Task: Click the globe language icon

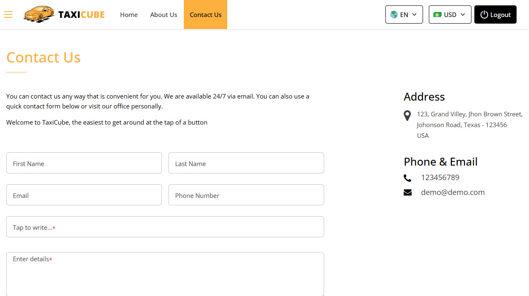Action: pyautogui.click(x=394, y=14)
